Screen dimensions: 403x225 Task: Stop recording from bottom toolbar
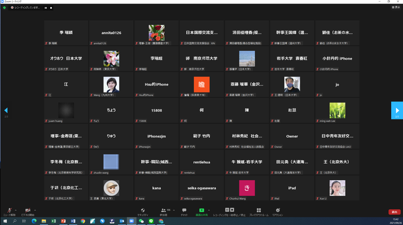pos(232,210)
